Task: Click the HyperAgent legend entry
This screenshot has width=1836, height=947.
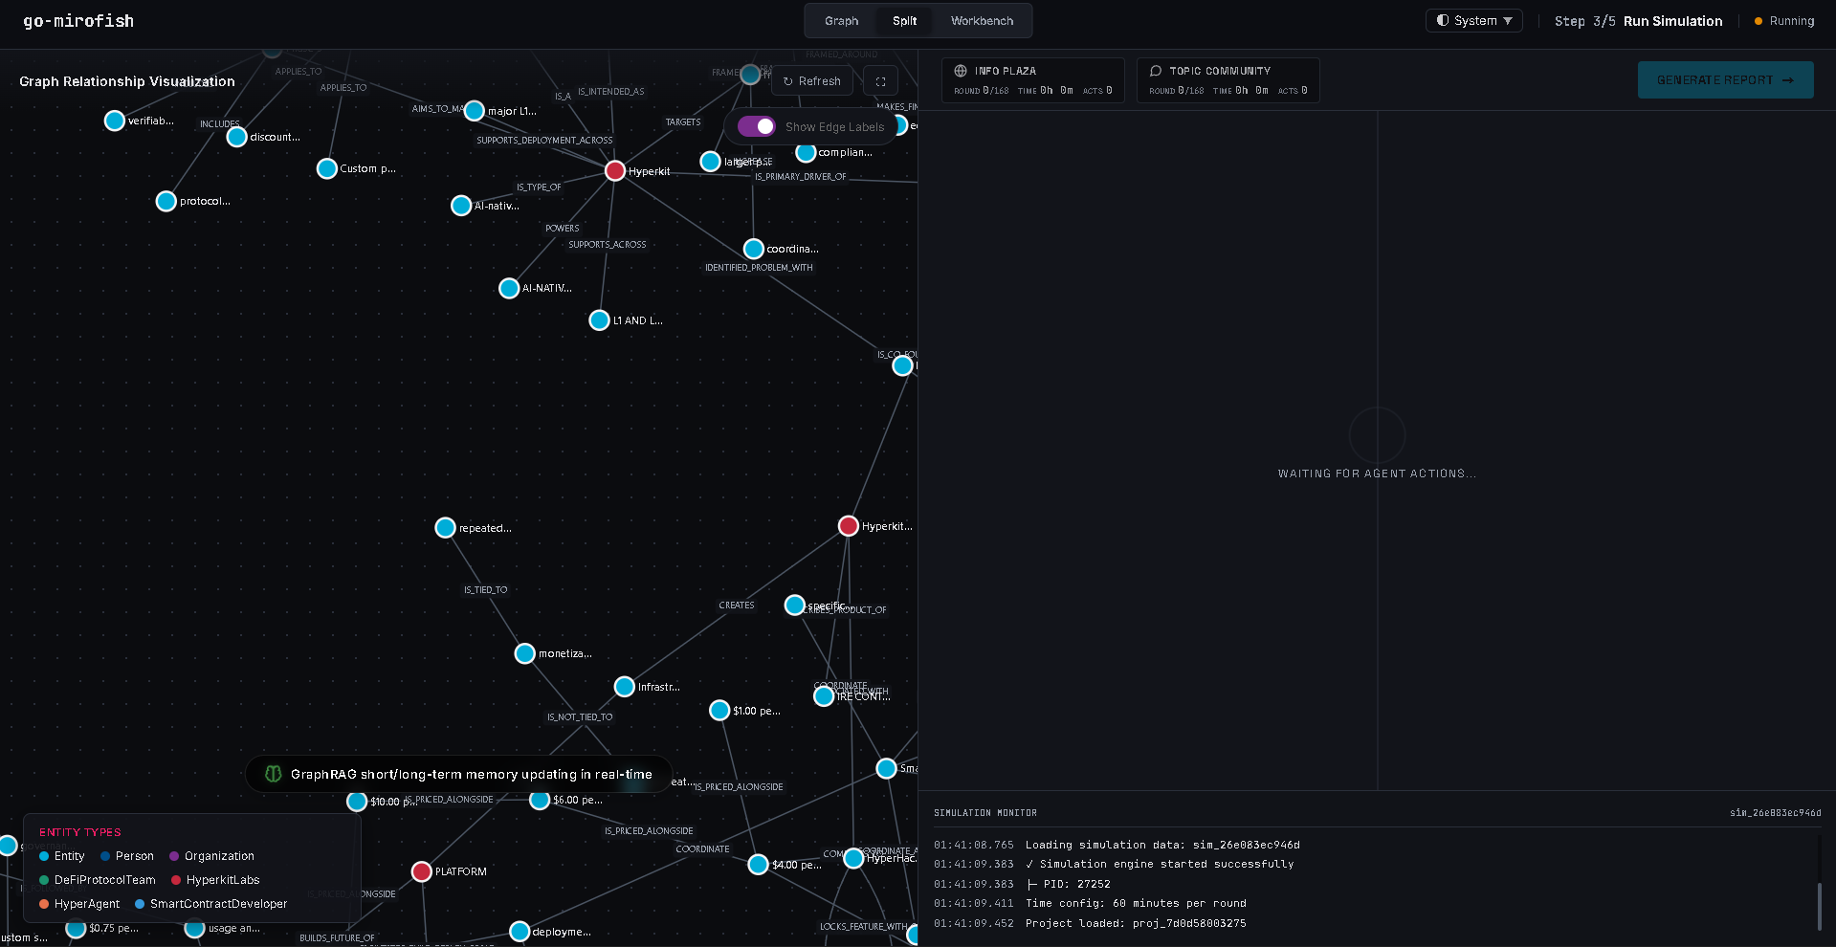Action: coord(80,904)
